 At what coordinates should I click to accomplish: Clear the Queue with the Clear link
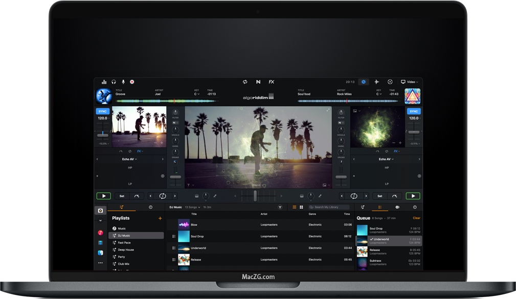point(416,218)
